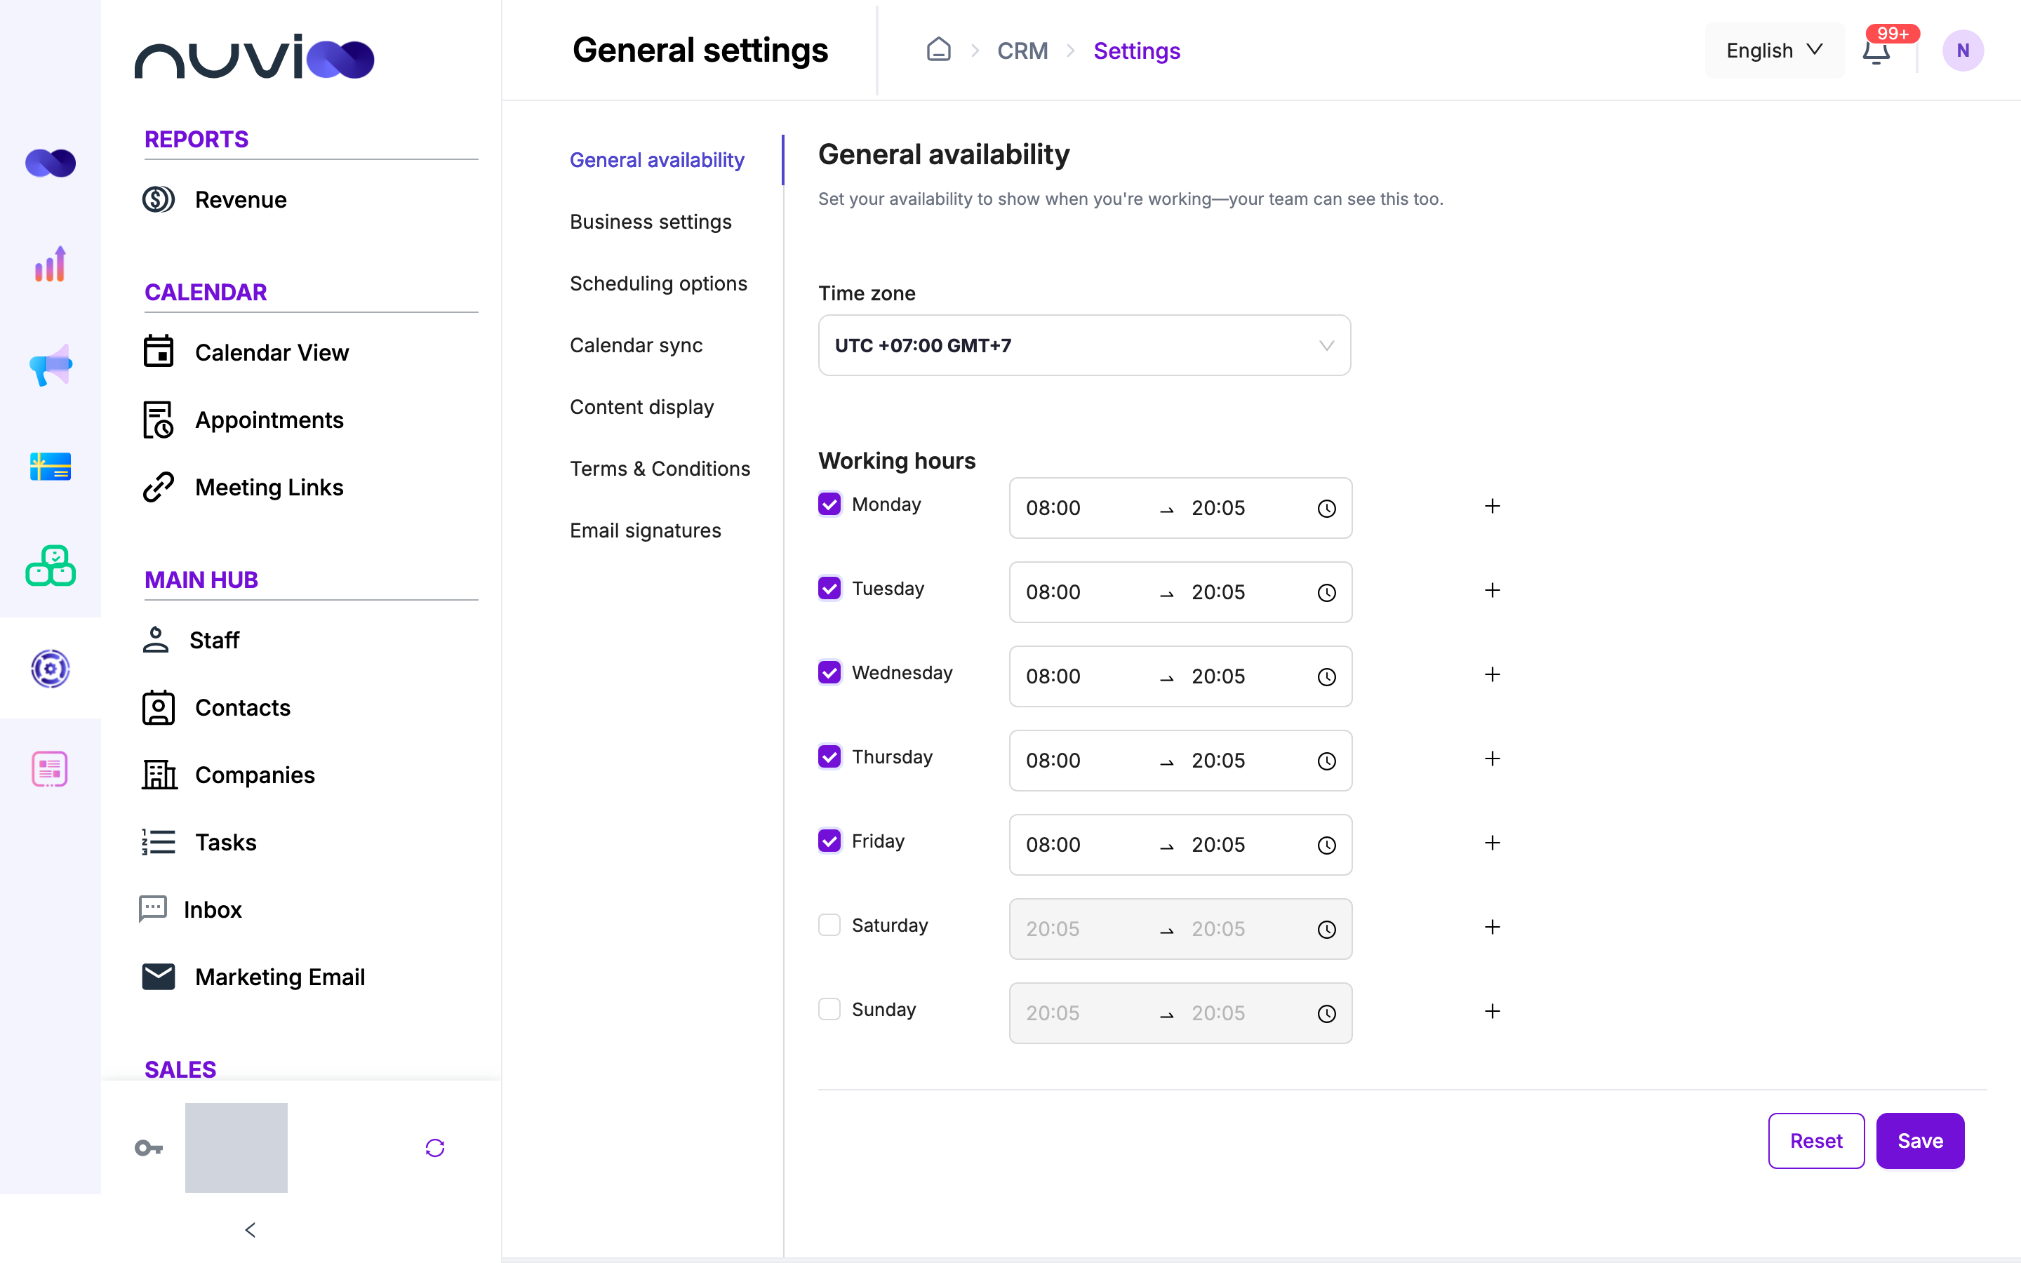Open the English language dropdown

(x=1775, y=51)
